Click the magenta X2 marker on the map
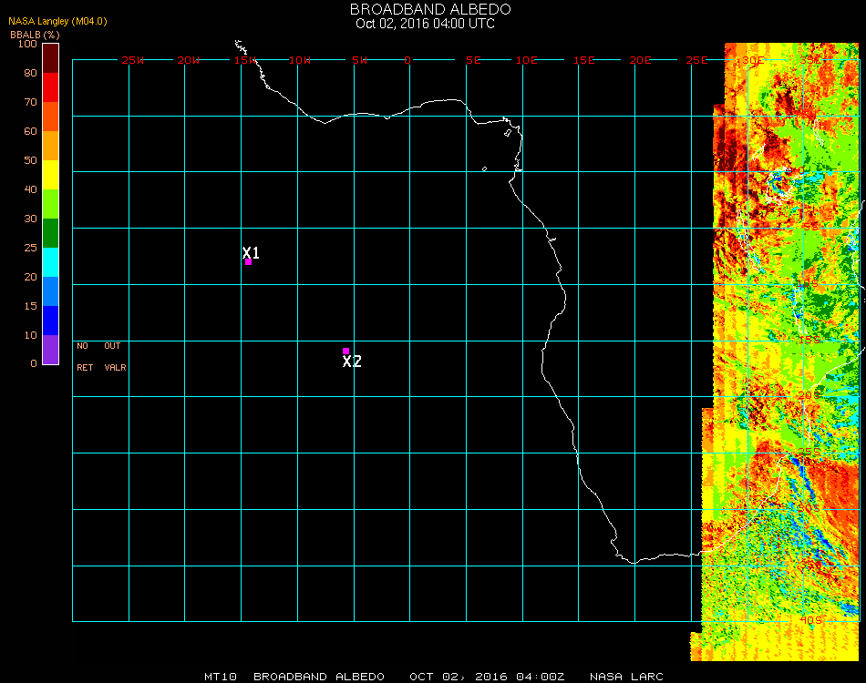This screenshot has height=683, width=866. [x=345, y=351]
